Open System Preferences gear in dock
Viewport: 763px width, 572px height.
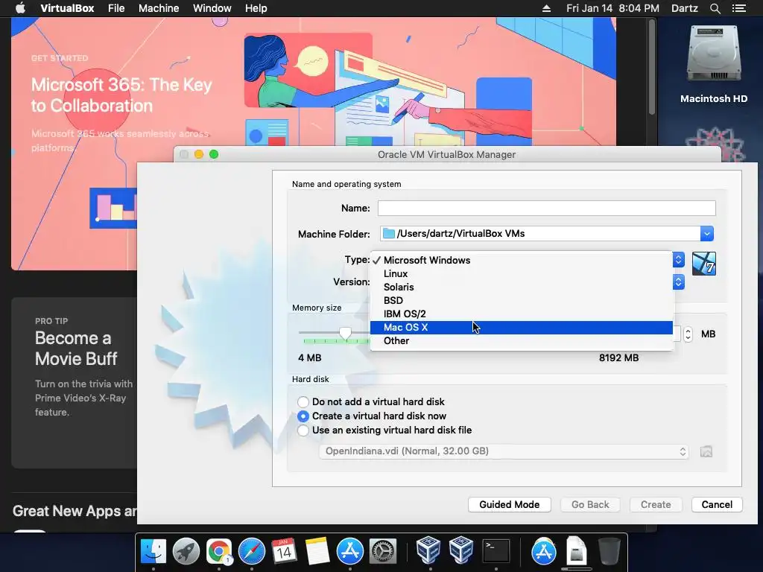(x=383, y=552)
